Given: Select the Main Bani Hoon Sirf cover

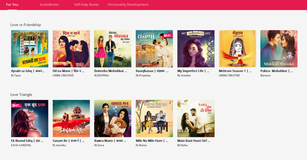Looking at the screenshot, I should click(x=196, y=118).
